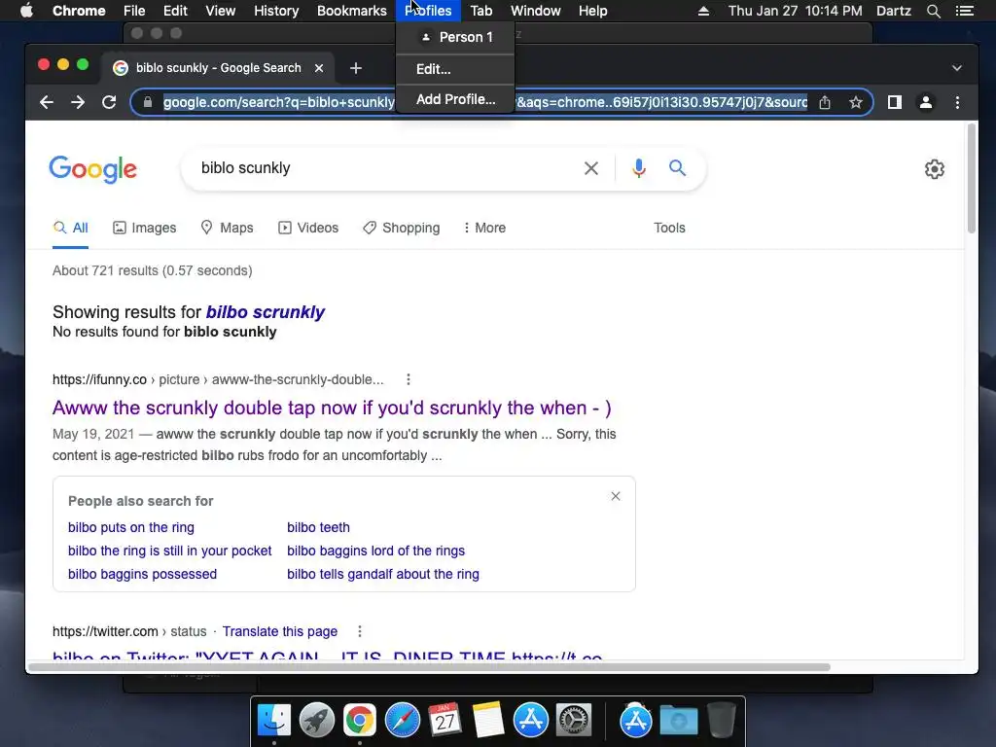Screen dimensions: 996x747
Task: Go back with the browser back arrow
Action: [47, 102]
